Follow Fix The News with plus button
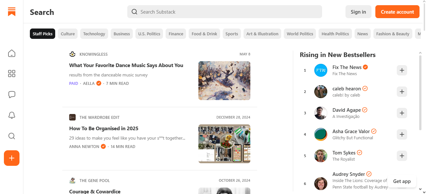Image resolution: width=426 pixels, height=194 pixels. pos(402,70)
